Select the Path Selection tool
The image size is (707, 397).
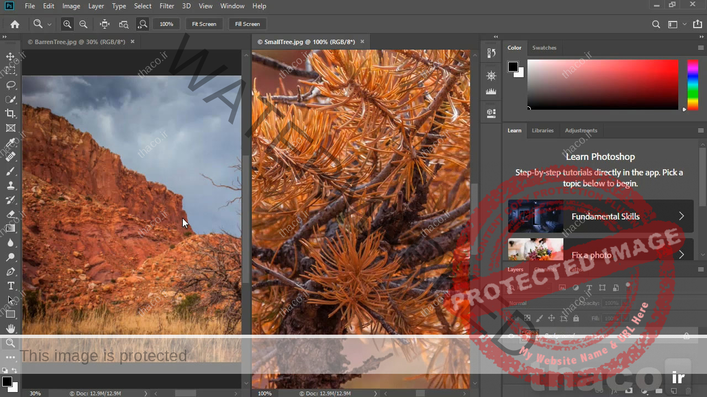click(10, 300)
